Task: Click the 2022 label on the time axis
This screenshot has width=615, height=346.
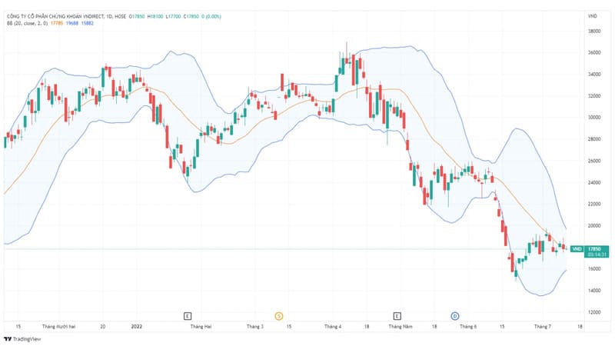Action: click(x=137, y=326)
